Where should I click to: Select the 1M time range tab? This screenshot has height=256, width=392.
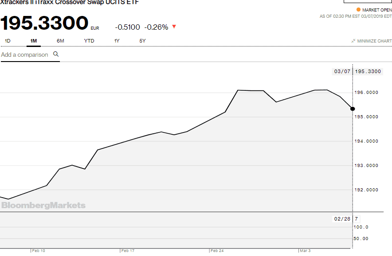tap(33, 41)
